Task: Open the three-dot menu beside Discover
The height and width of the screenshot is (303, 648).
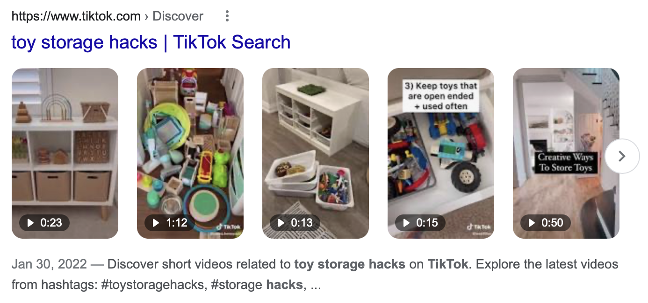Action: tap(227, 16)
